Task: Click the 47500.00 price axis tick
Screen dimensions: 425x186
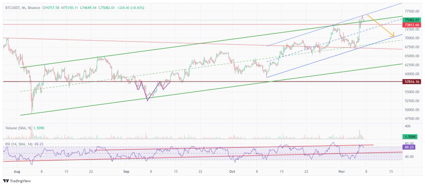Action: click(x=413, y=119)
